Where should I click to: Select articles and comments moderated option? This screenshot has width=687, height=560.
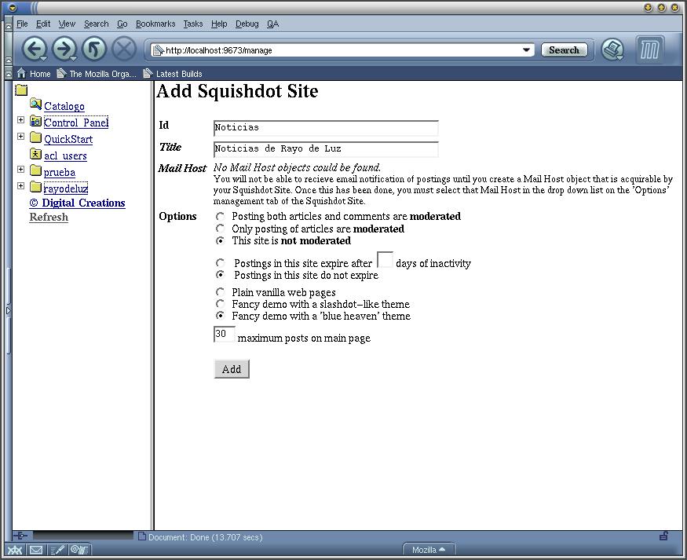(221, 217)
